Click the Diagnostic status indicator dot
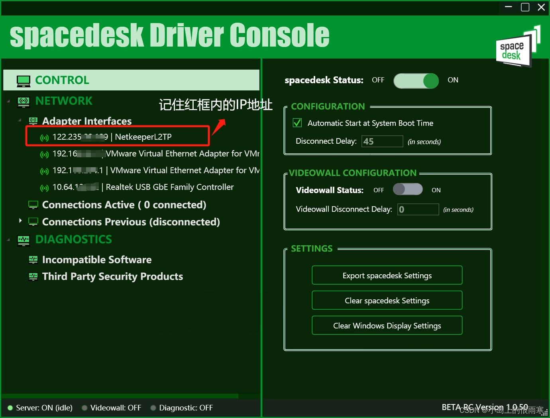 pos(153,408)
